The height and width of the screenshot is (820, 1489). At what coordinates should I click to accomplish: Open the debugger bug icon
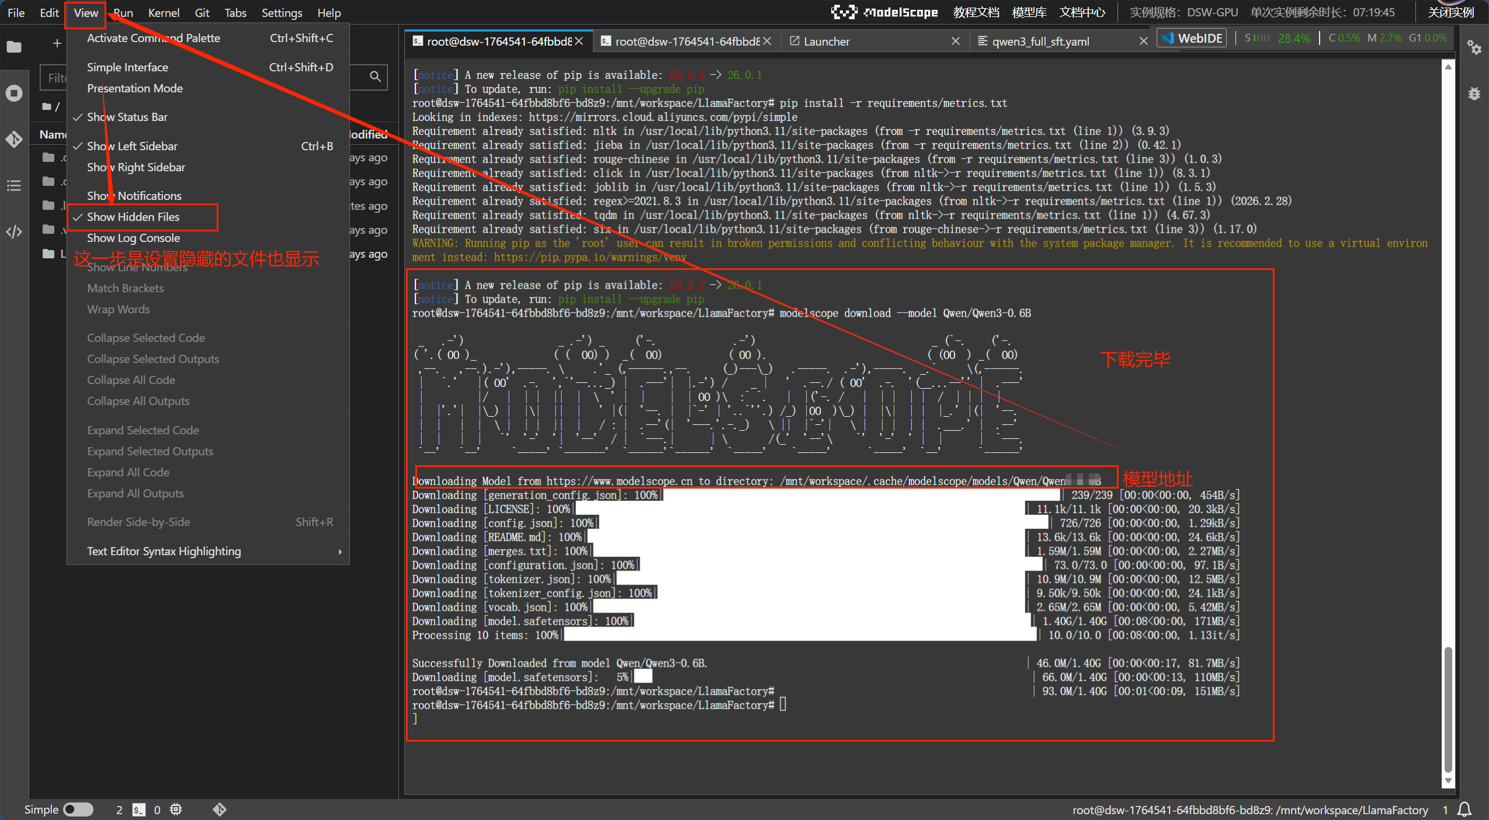[1474, 94]
